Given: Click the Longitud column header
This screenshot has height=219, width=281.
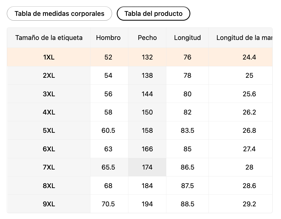Looking at the screenshot, I should coord(187,38).
